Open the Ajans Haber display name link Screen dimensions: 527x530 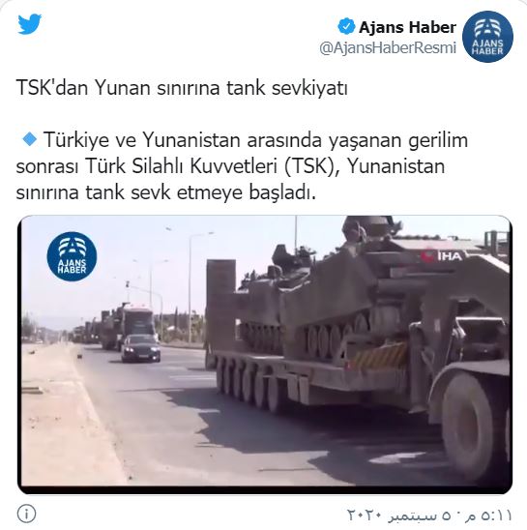coord(408,27)
